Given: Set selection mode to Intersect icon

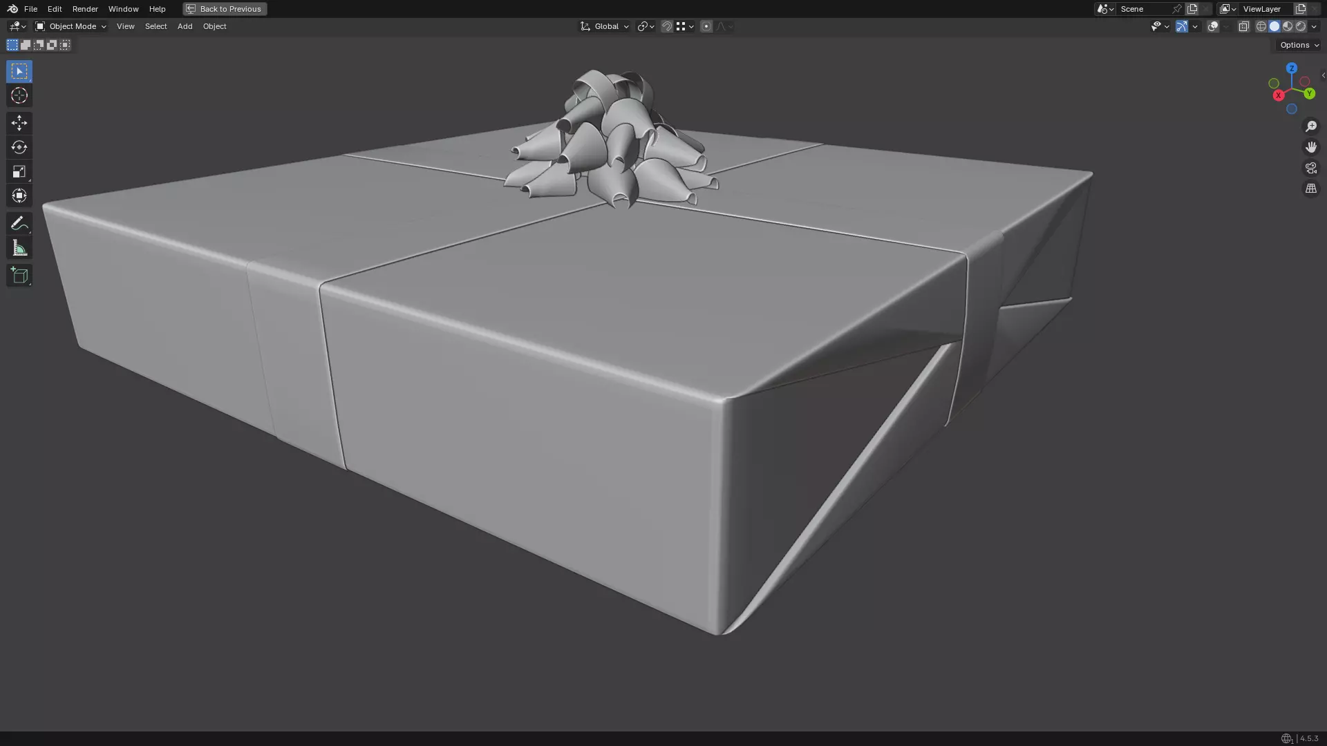Looking at the screenshot, I should [65, 45].
